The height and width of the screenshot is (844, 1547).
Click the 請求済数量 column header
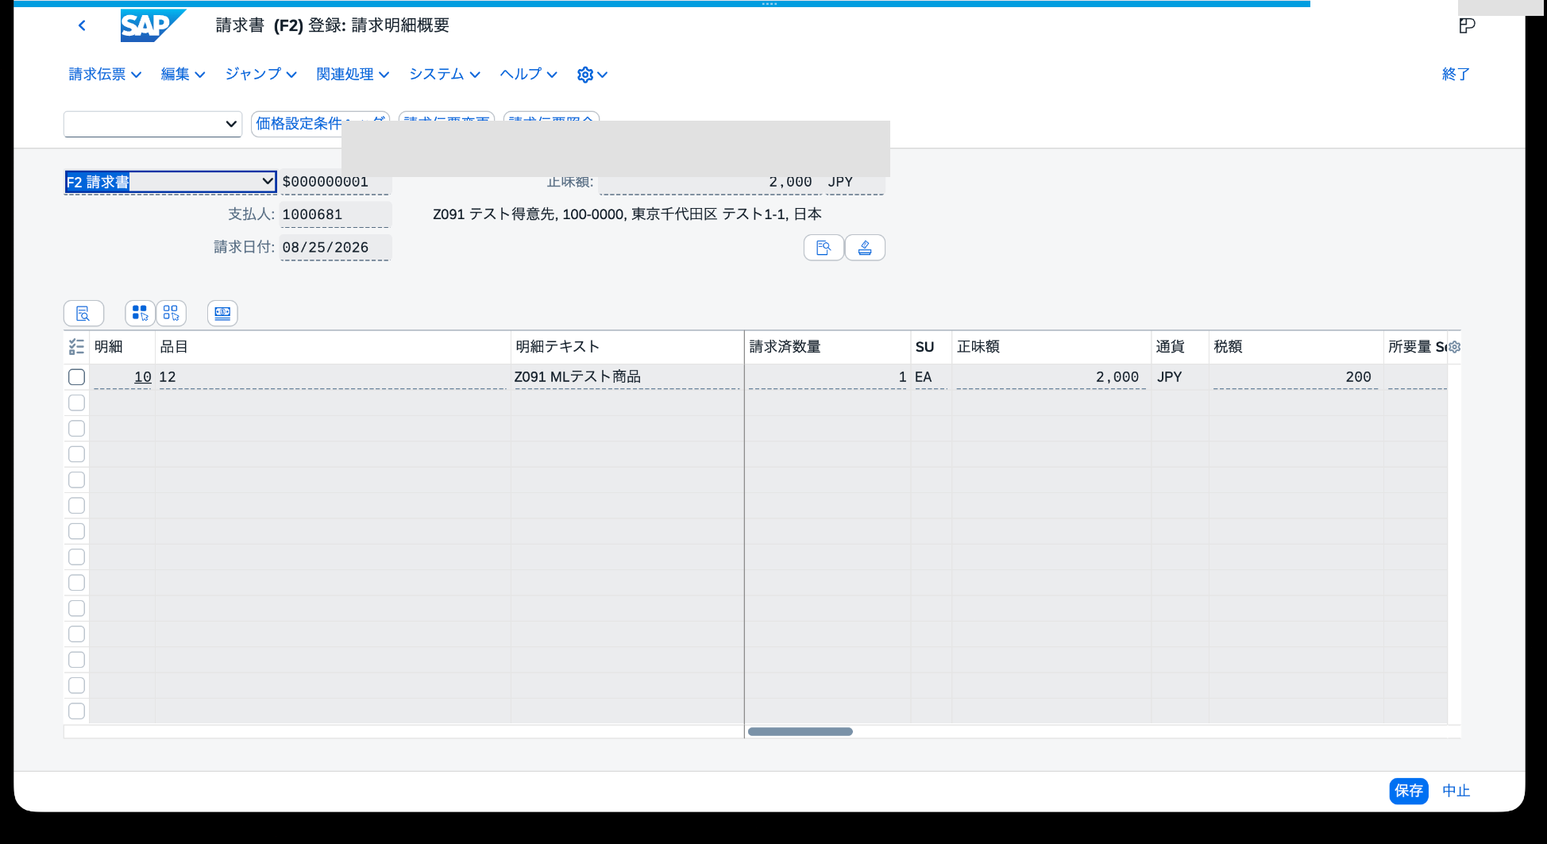coord(828,347)
